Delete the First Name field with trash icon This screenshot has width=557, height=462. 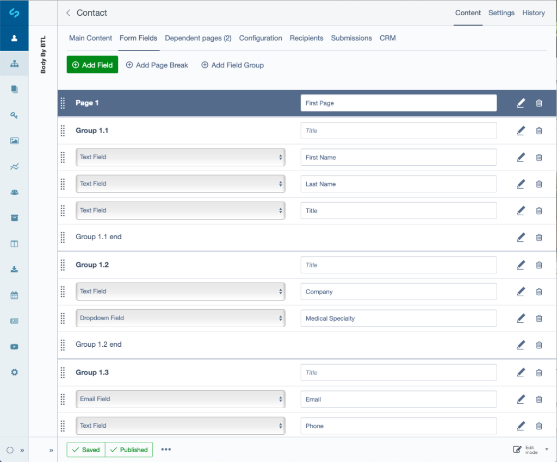point(539,158)
